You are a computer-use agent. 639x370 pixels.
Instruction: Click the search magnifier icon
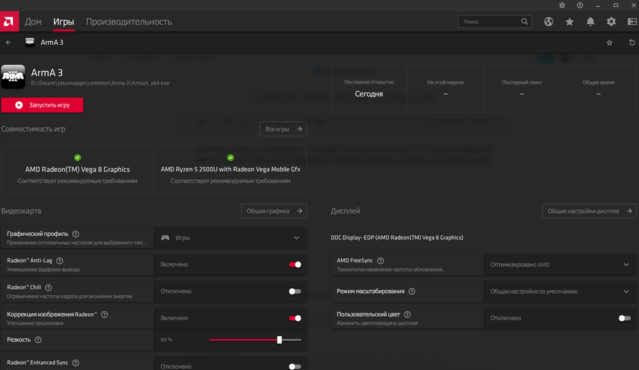[525, 22]
